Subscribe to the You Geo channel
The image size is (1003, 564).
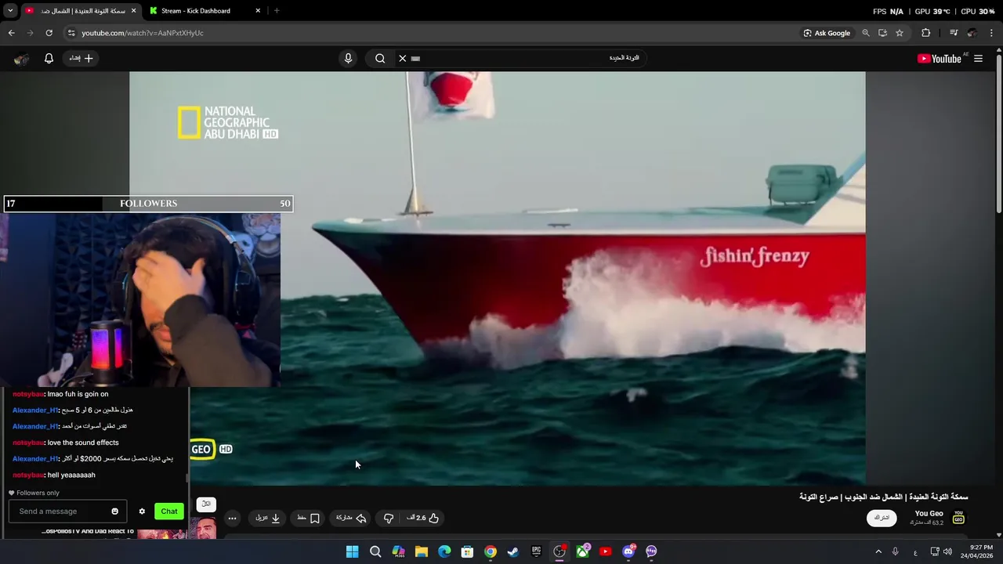(x=882, y=518)
